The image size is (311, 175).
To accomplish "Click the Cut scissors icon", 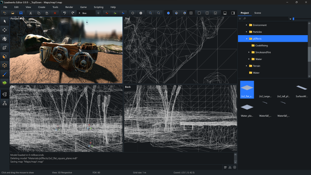I will pyautogui.click(x=31, y=13).
